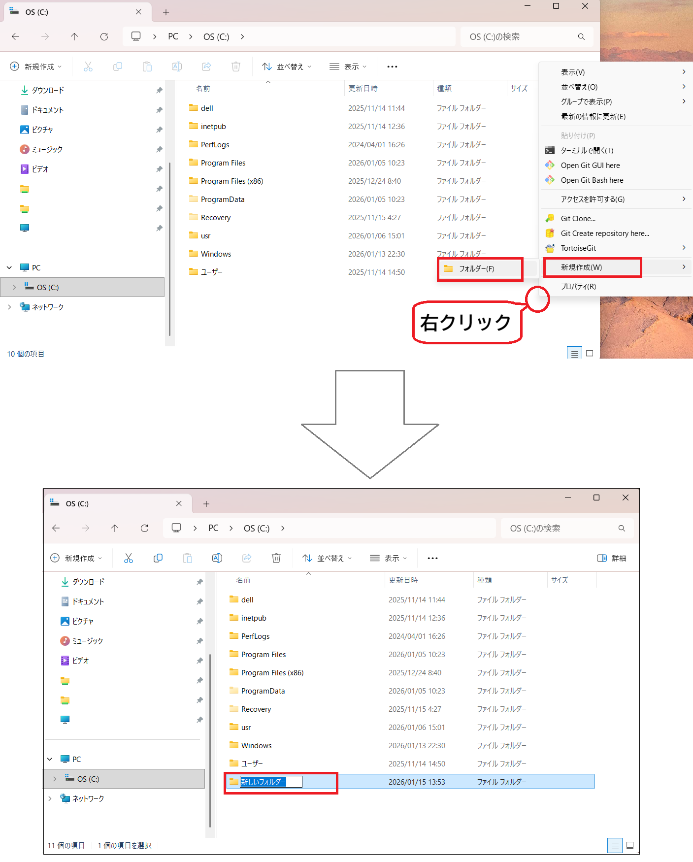Click the Copy icon in the lower window toolbar
The image size is (693, 862).
[158, 558]
